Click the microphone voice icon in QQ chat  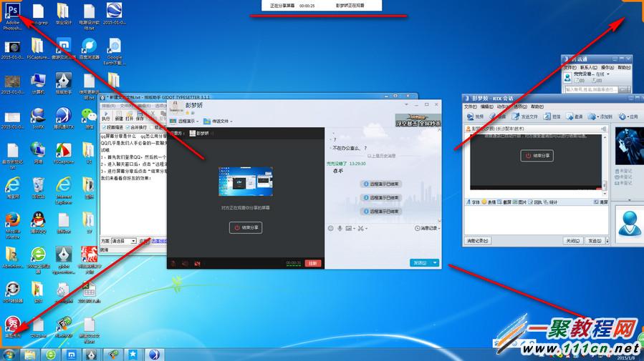(340, 228)
